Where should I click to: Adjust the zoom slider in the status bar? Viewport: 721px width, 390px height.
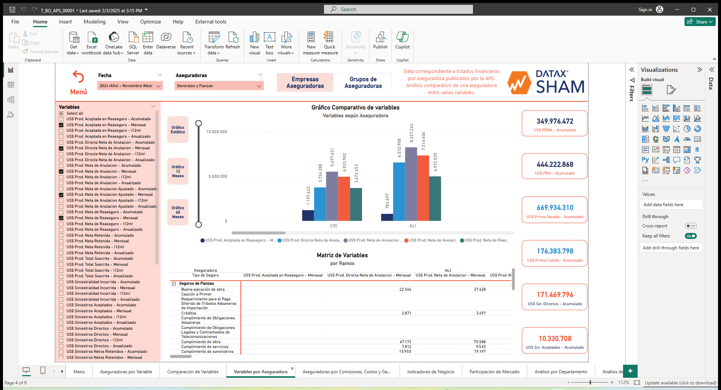click(590, 382)
